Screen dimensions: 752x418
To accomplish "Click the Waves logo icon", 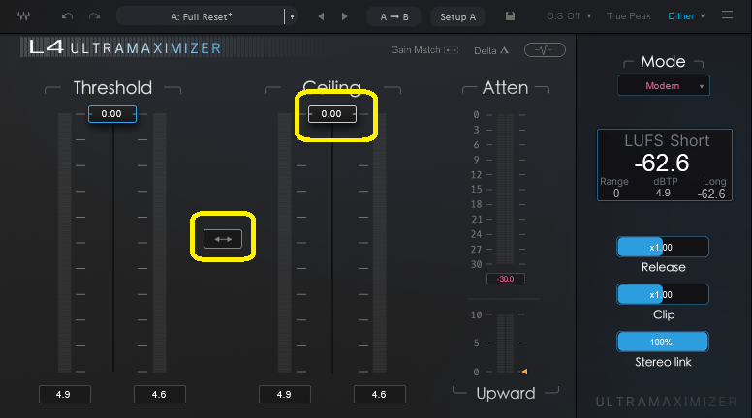I will 24,16.
